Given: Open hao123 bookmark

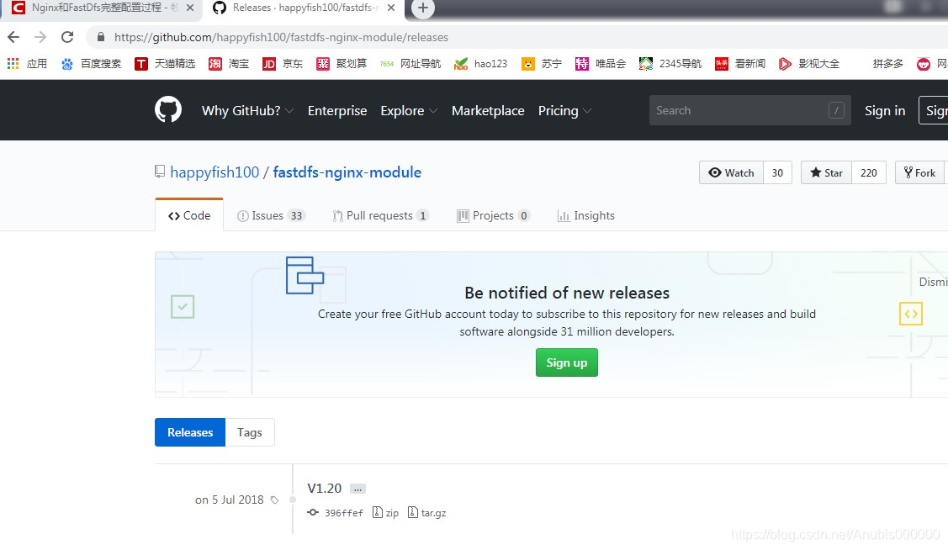Looking at the screenshot, I should 480,63.
